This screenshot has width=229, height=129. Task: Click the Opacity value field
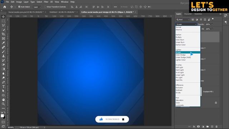208,24
